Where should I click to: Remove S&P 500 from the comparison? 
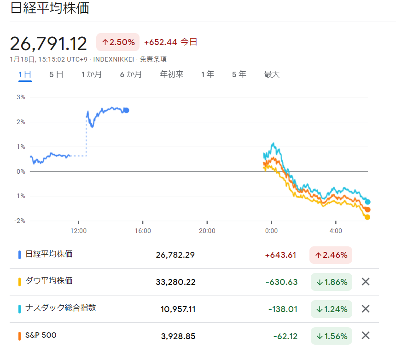pyautogui.click(x=366, y=336)
